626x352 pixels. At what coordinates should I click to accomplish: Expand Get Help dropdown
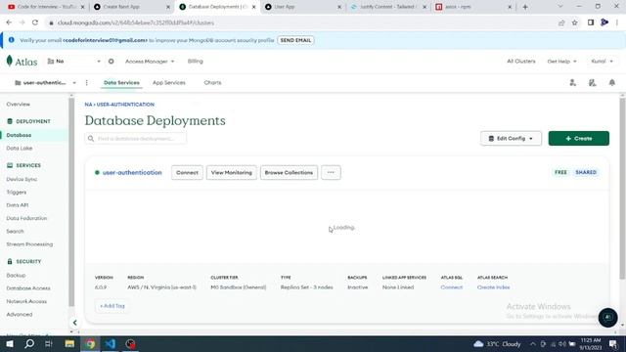561,61
